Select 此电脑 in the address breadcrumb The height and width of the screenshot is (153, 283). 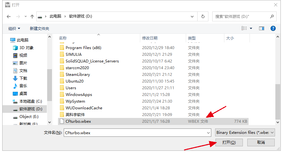pyautogui.click(x=55, y=17)
